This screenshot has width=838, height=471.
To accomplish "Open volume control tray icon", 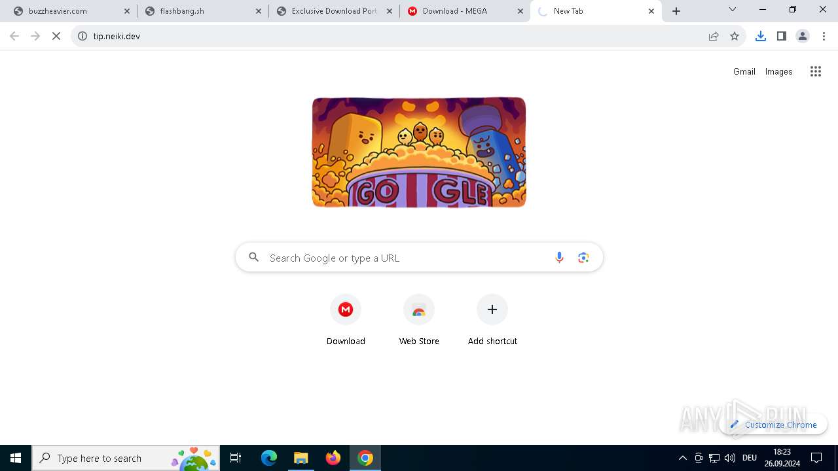I will point(730,458).
